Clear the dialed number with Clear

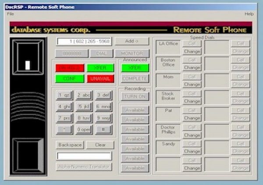(x=100, y=145)
